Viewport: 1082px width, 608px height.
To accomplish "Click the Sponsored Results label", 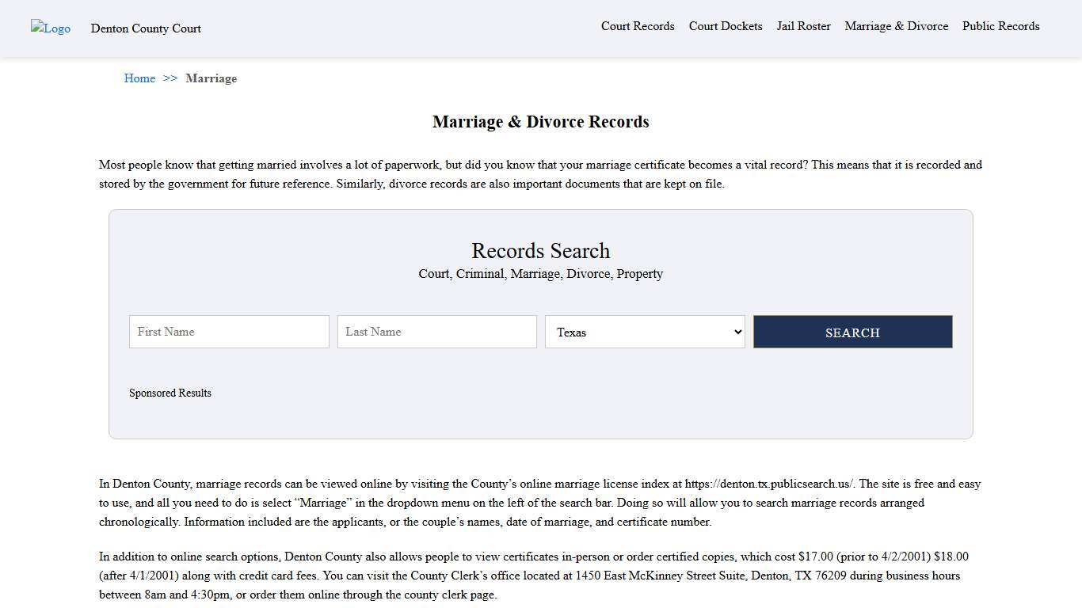I will (170, 393).
